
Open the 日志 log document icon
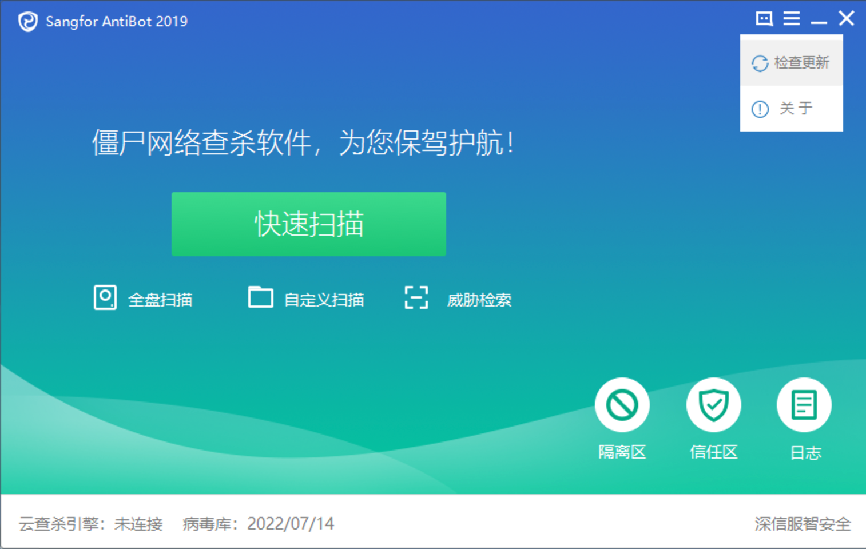804,405
